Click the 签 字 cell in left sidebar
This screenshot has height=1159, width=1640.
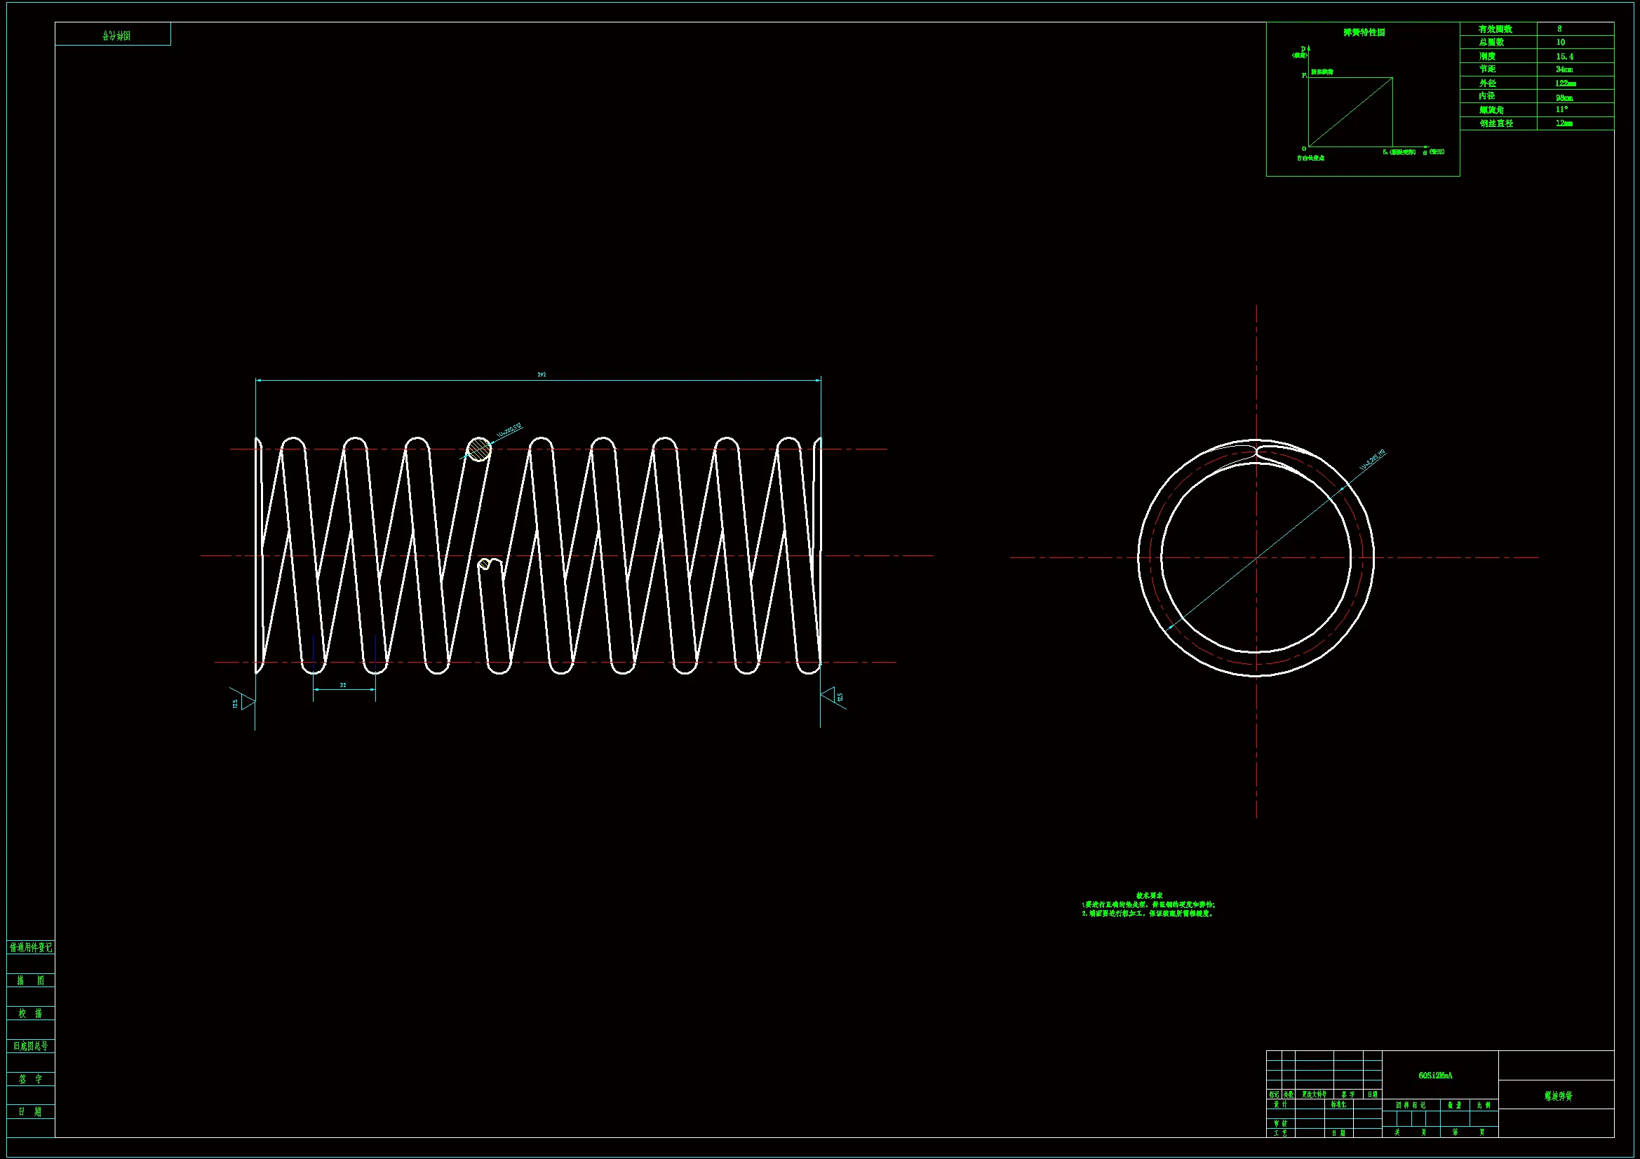(31, 1079)
